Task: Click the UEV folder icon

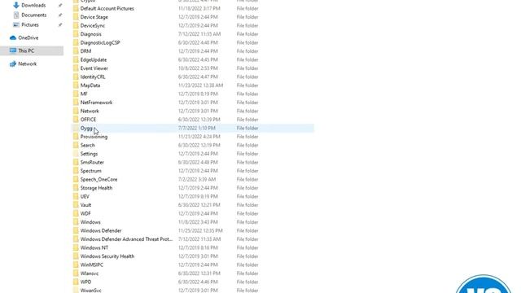Action: [x=76, y=196]
